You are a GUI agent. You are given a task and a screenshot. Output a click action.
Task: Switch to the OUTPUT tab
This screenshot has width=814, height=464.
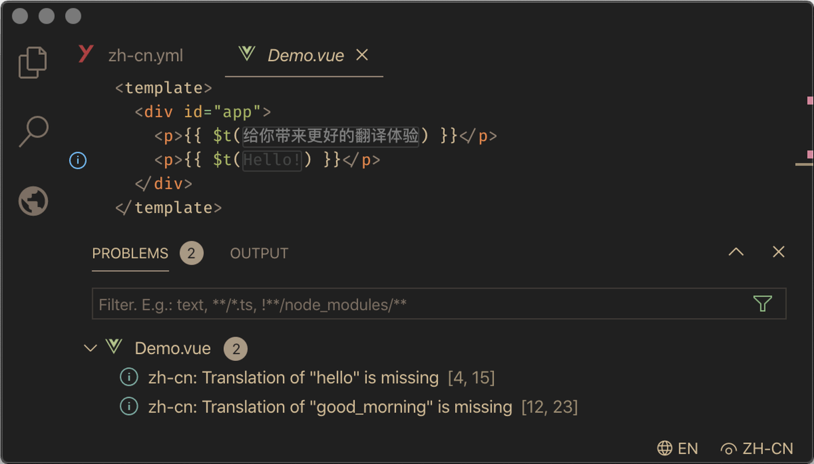tap(258, 253)
